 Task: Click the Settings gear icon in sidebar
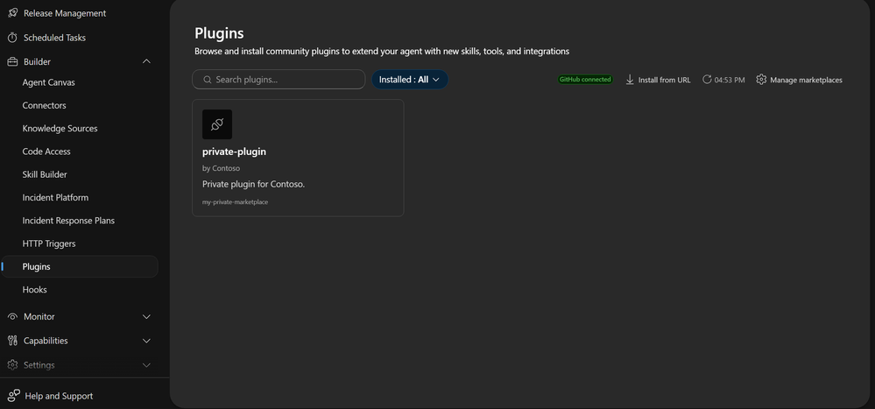(x=12, y=365)
